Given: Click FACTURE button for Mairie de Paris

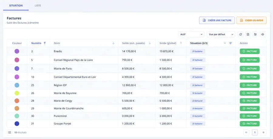Looking at the screenshot, I should (250, 69).
